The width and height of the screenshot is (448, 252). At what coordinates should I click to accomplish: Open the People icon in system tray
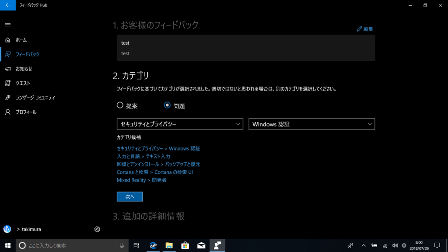click(350, 245)
